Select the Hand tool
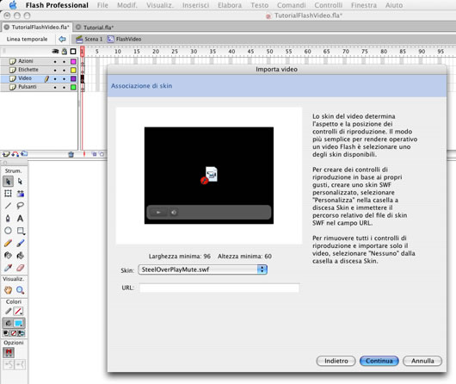The width and height of the screenshot is (456, 384). click(8, 290)
